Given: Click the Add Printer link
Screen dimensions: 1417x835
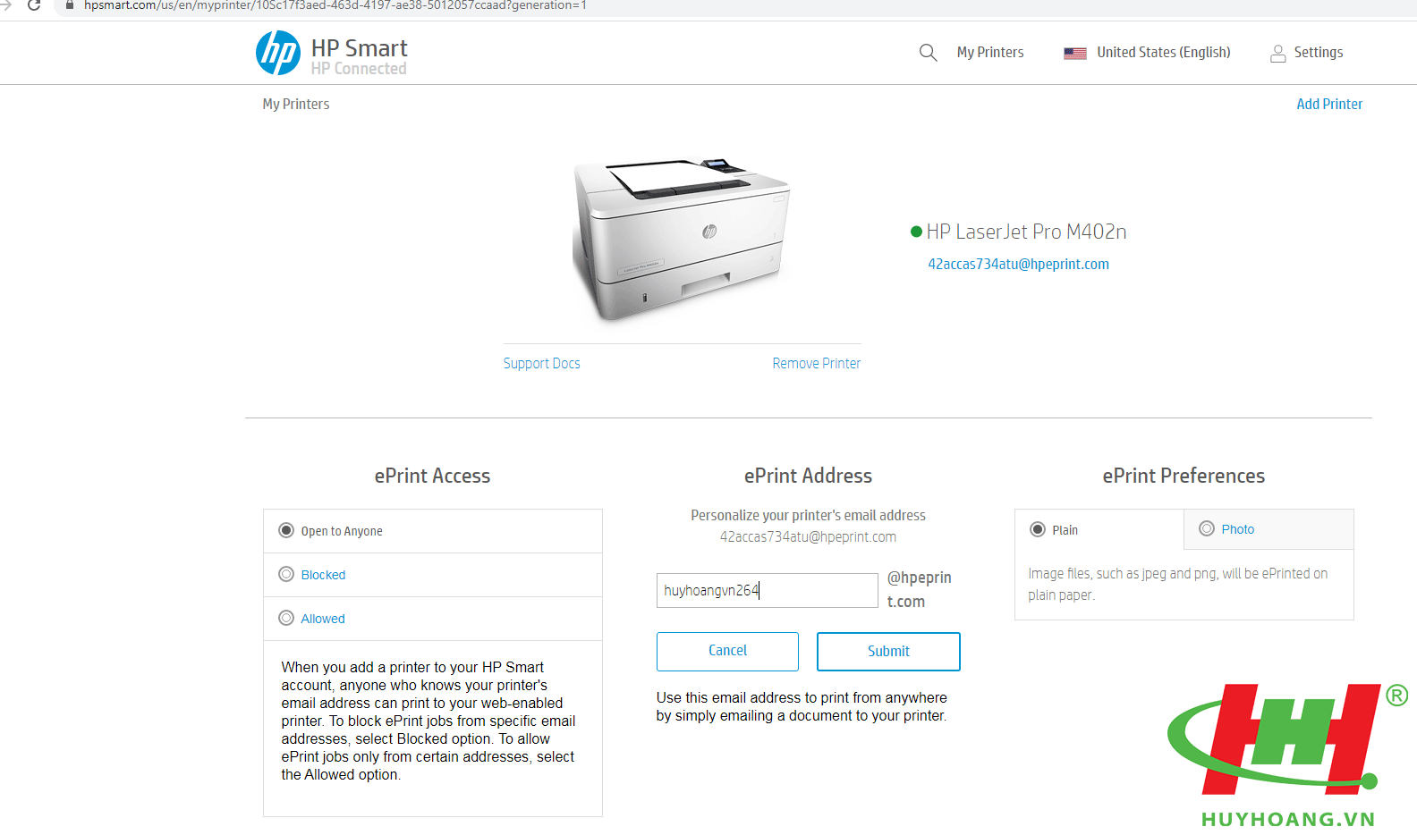Looking at the screenshot, I should pyautogui.click(x=1329, y=104).
